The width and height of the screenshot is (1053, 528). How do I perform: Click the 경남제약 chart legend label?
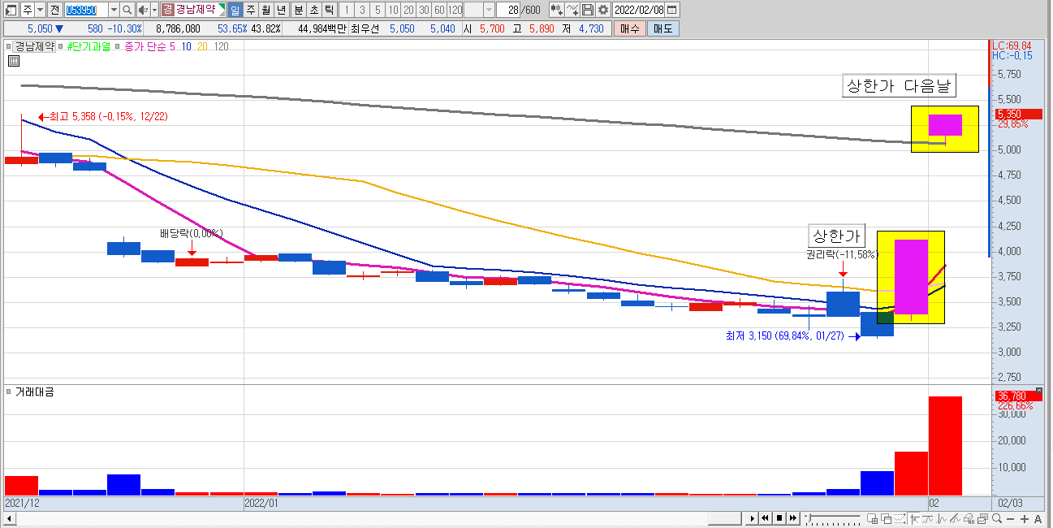click(35, 46)
